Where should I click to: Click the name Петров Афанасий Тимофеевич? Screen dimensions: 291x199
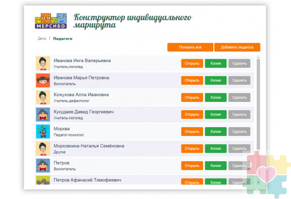(x=87, y=180)
